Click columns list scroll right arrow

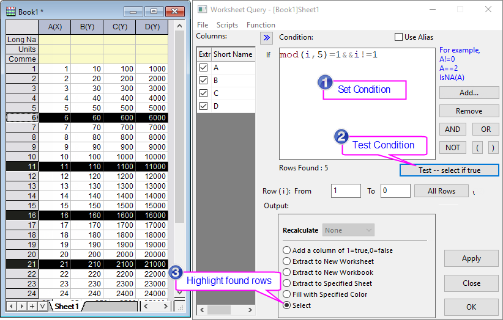(250, 310)
